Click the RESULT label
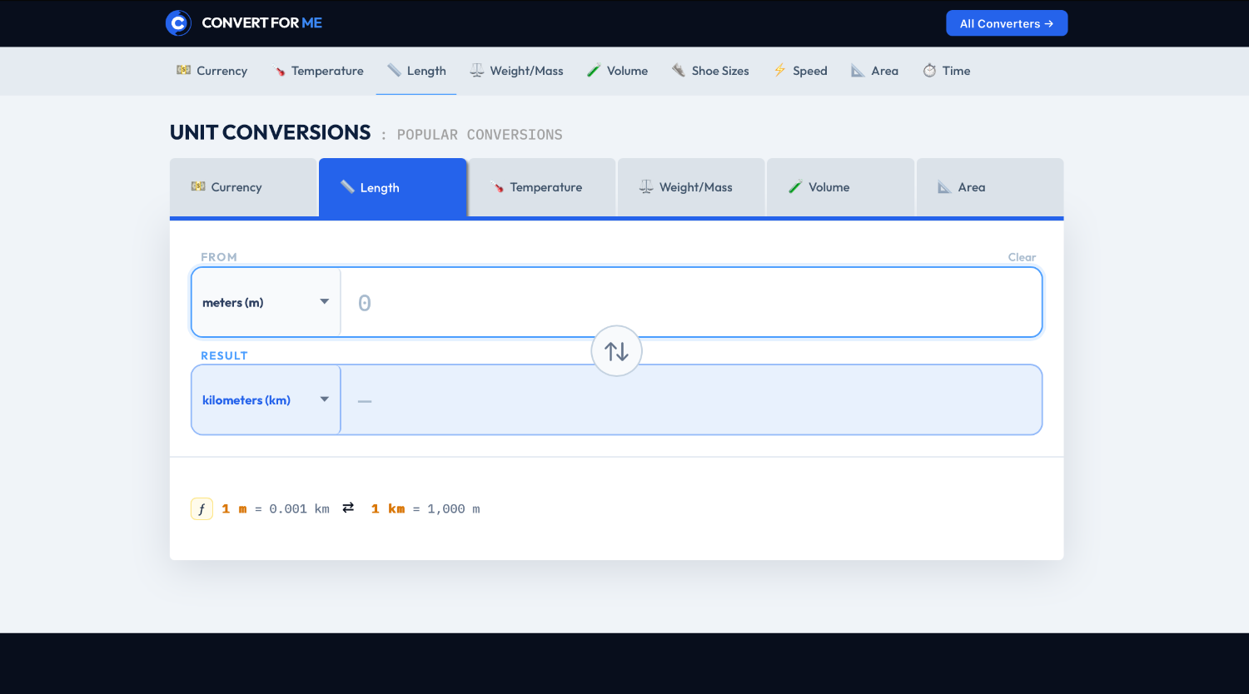 click(x=224, y=355)
